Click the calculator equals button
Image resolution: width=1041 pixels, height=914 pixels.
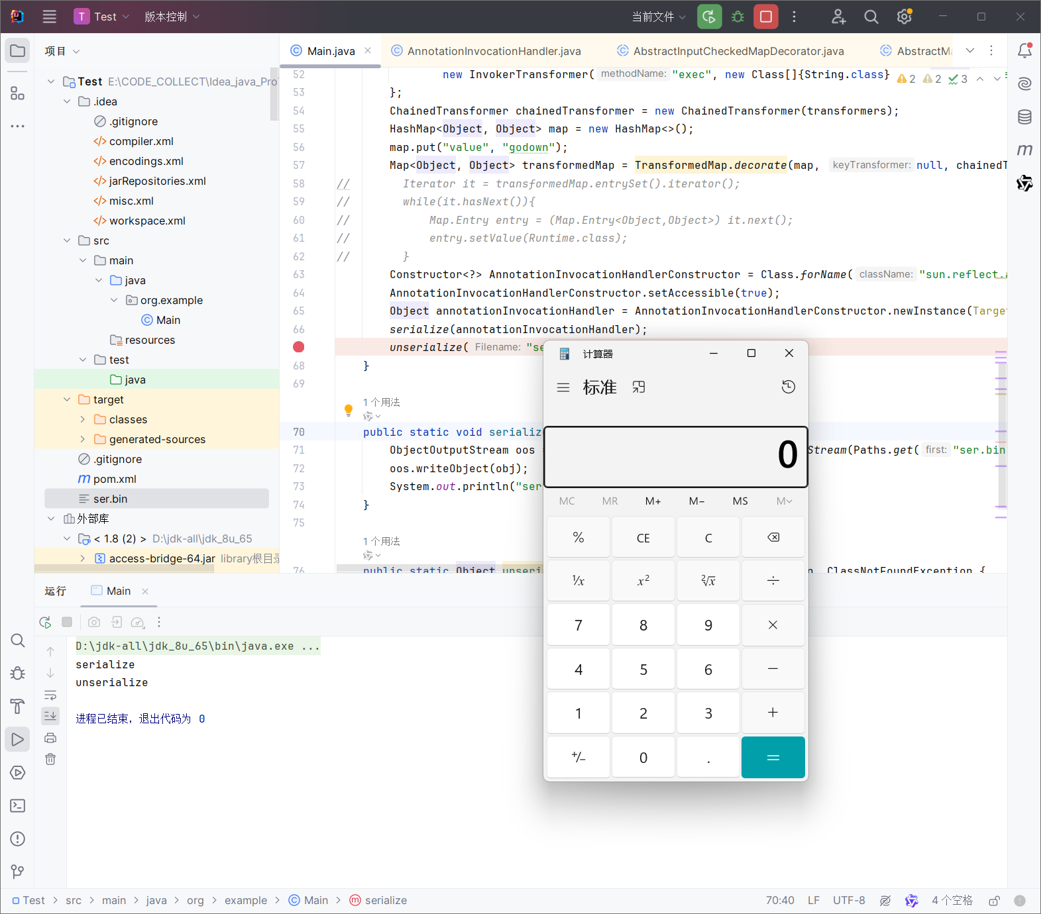point(773,757)
